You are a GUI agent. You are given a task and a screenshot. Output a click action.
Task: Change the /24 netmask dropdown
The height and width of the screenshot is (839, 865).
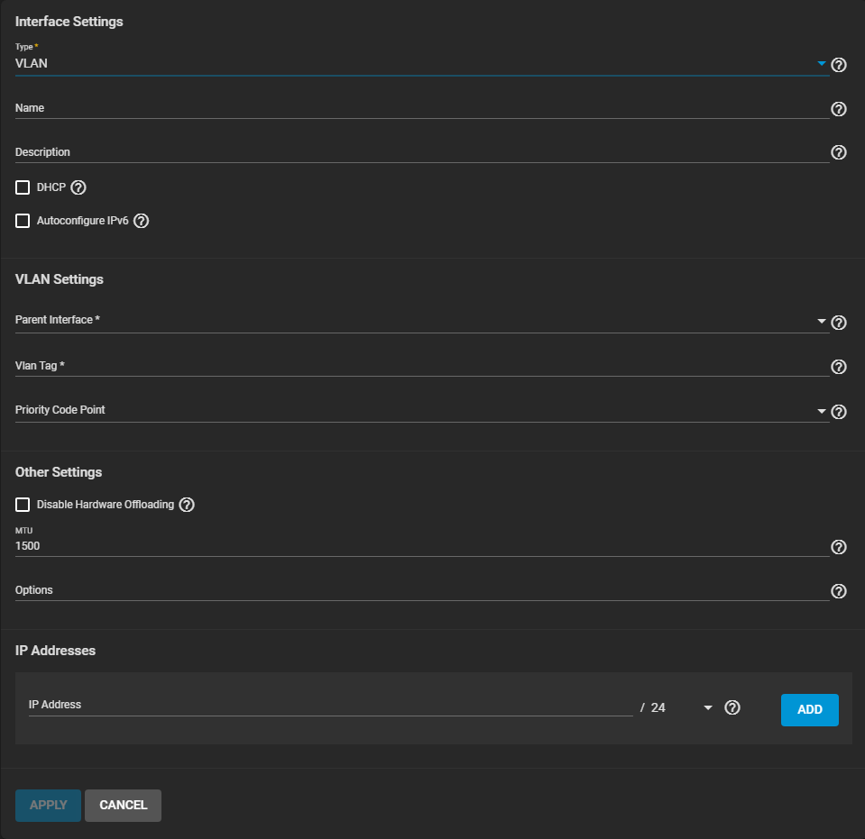pyautogui.click(x=681, y=708)
